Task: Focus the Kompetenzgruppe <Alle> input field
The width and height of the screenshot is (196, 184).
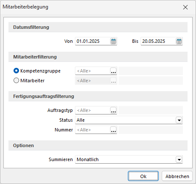Action: [x=93, y=71]
